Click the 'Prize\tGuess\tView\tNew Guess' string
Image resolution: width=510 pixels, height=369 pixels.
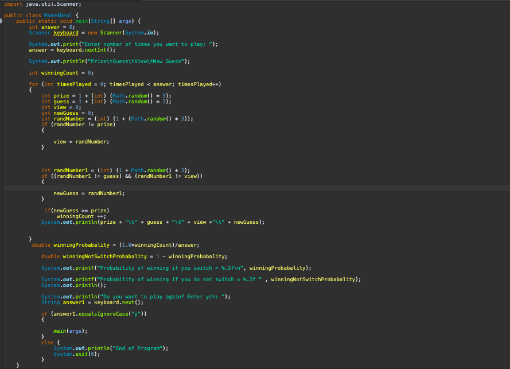tap(135, 61)
